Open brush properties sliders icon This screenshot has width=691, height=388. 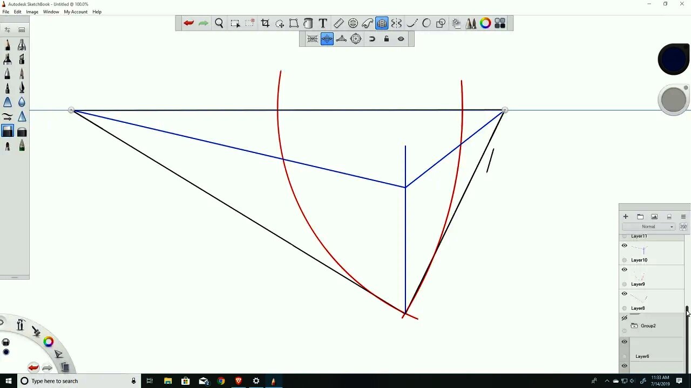8,30
